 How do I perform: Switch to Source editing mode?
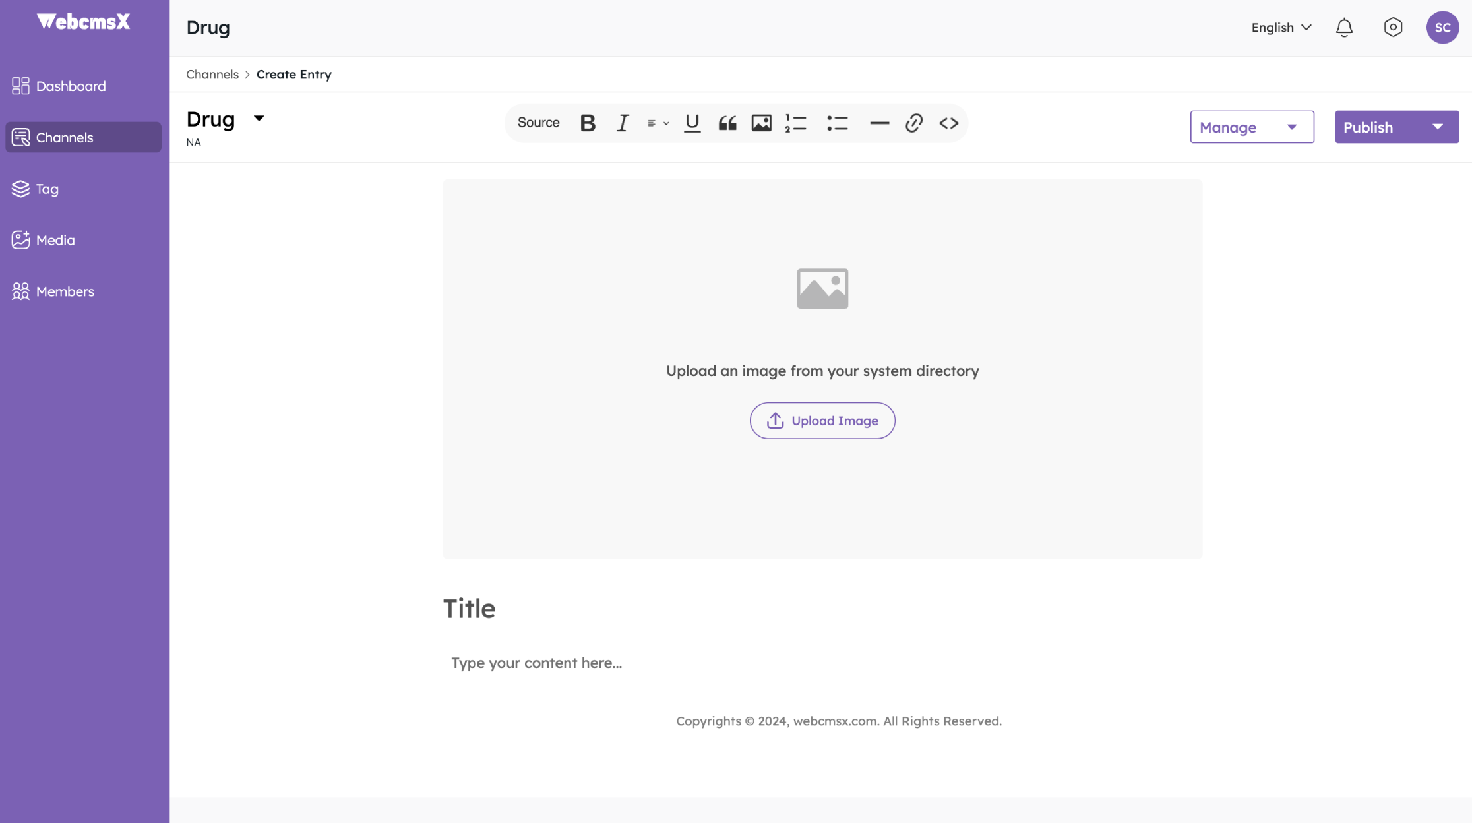coord(538,123)
